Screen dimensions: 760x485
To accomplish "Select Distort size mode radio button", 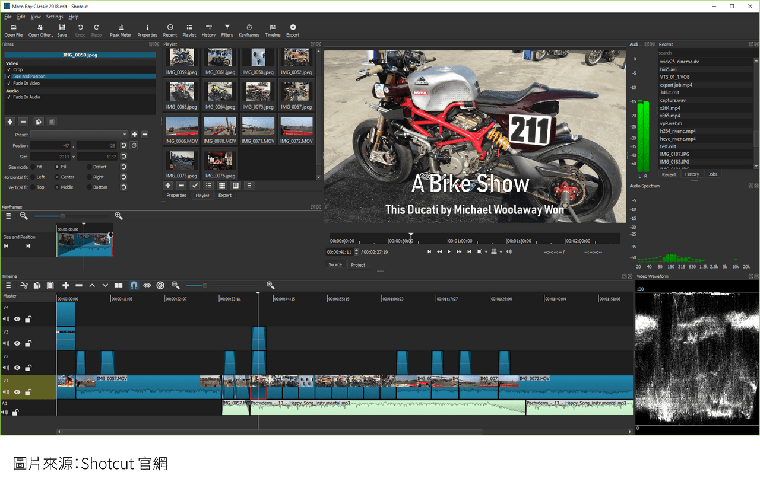I will point(90,167).
